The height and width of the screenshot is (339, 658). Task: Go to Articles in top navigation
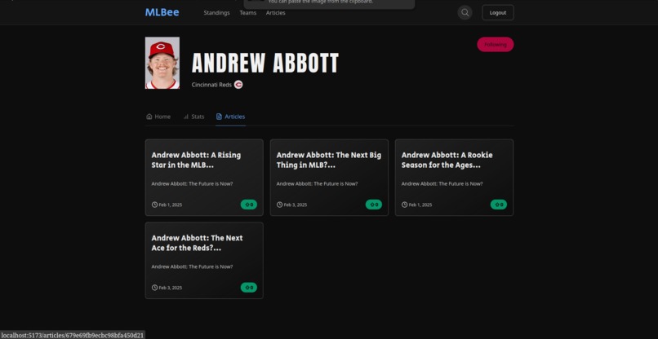(x=275, y=12)
